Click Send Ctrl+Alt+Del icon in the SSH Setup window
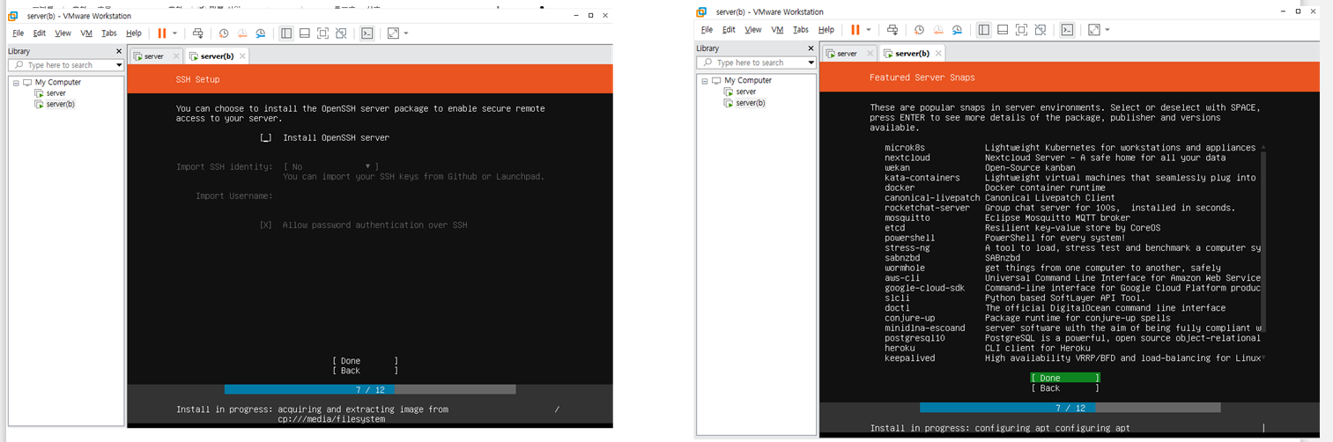This screenshot has width=1333, height=442. click(197, 33)
